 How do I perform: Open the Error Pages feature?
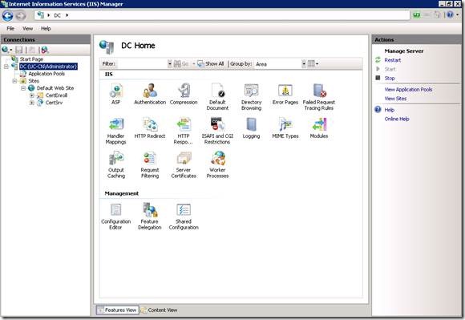pyautogui.click(x=285, y=94)
